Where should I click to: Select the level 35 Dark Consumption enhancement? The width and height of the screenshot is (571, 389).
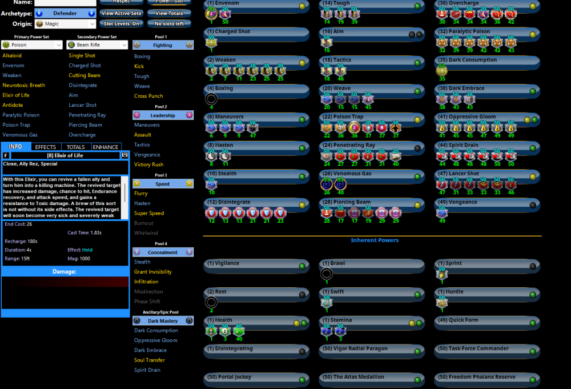[441, 71]
